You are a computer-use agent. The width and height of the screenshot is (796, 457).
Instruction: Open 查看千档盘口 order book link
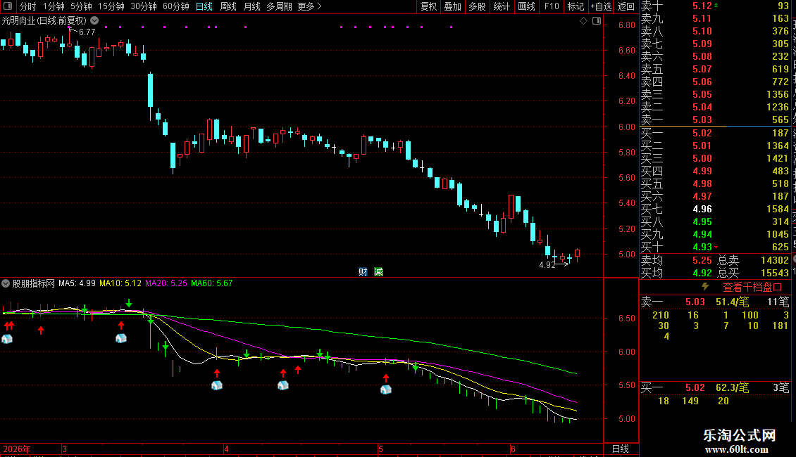(752, 288)
